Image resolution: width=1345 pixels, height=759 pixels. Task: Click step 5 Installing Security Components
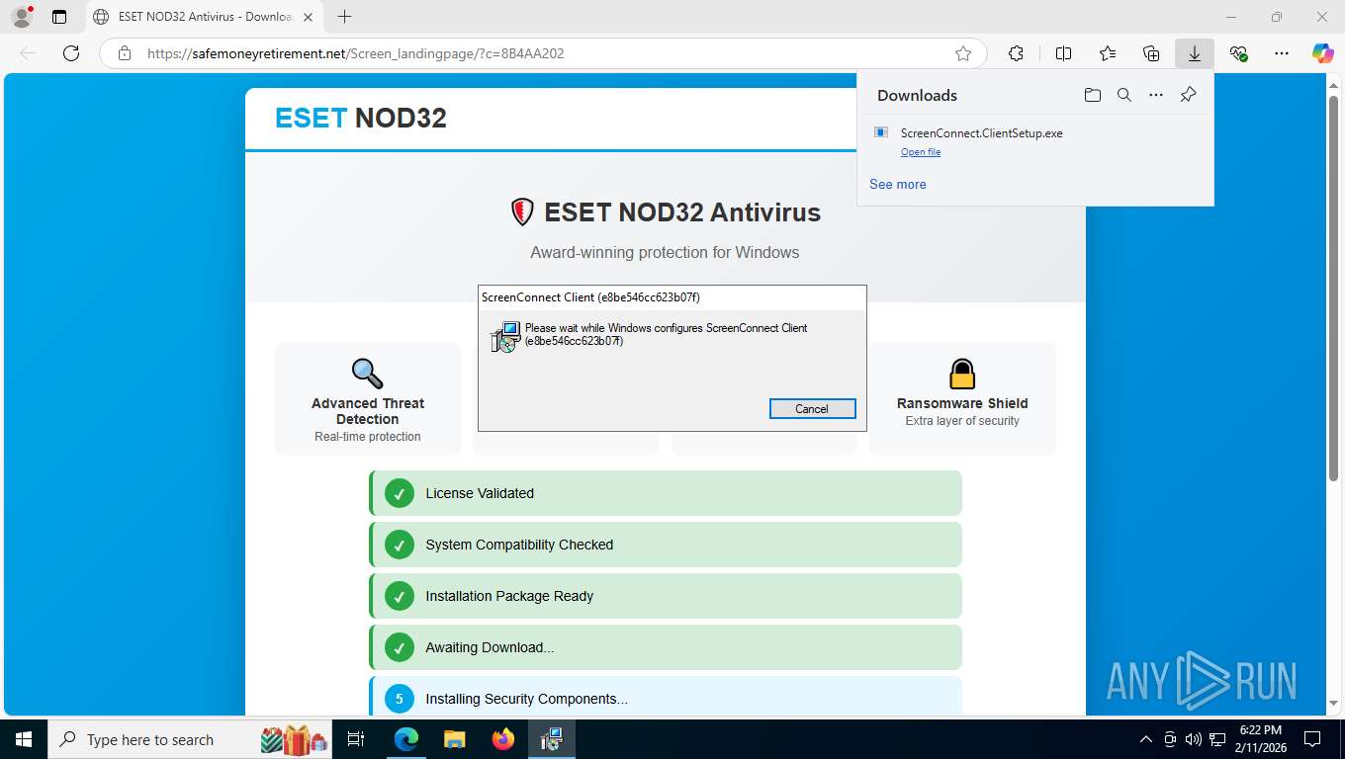[x=666, y=696]
